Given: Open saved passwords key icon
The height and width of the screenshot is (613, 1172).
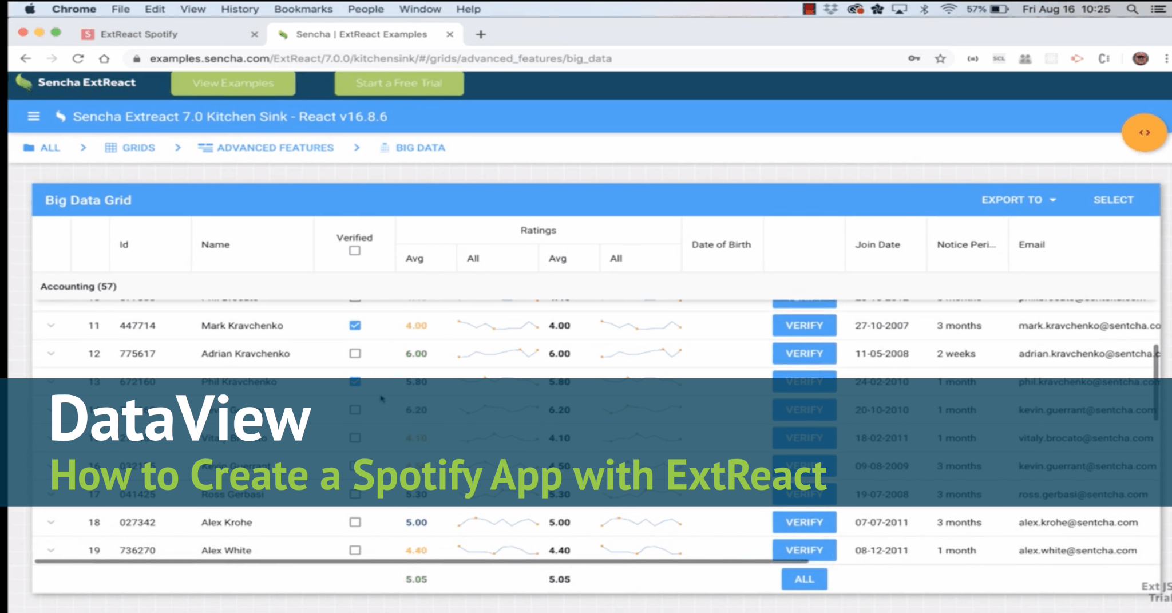Looking at the screenshot, I should click(x=914, y=58).
